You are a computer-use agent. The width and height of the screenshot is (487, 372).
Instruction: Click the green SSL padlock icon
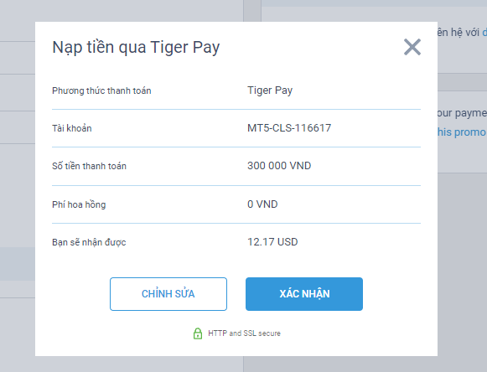point(198,333)
